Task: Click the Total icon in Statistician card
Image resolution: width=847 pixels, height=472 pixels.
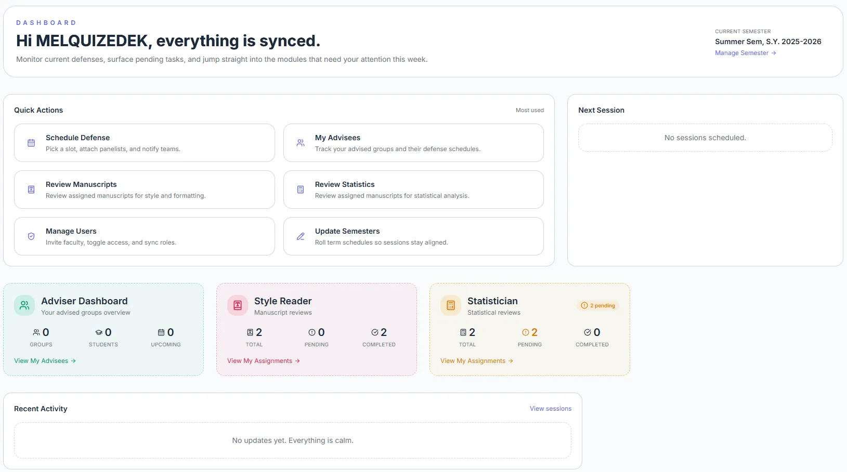Action: click(x=463, y=332)
